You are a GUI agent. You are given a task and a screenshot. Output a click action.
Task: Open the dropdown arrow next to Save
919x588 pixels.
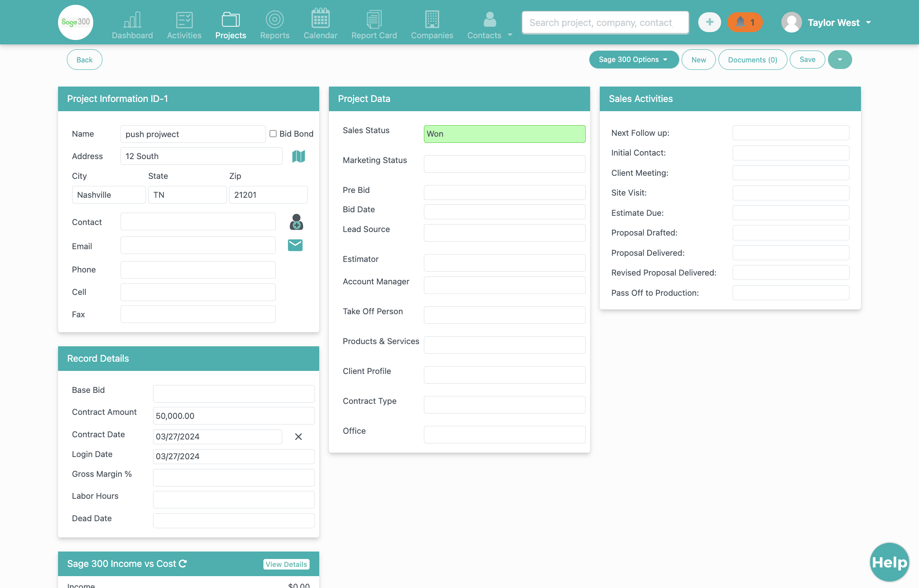(x=840, y=59)
